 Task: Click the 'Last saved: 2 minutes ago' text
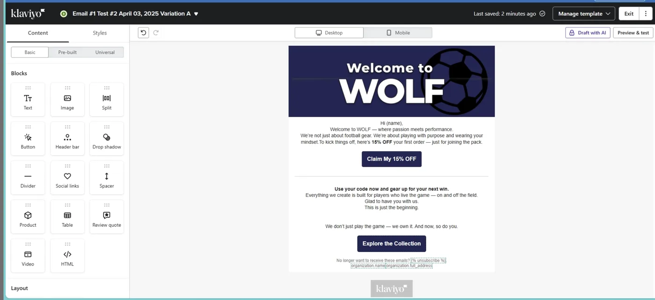point(505,14)
